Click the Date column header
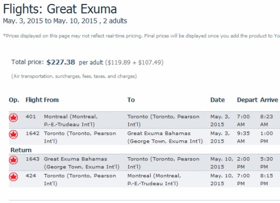The image size is (280, 203). point(217,100)
